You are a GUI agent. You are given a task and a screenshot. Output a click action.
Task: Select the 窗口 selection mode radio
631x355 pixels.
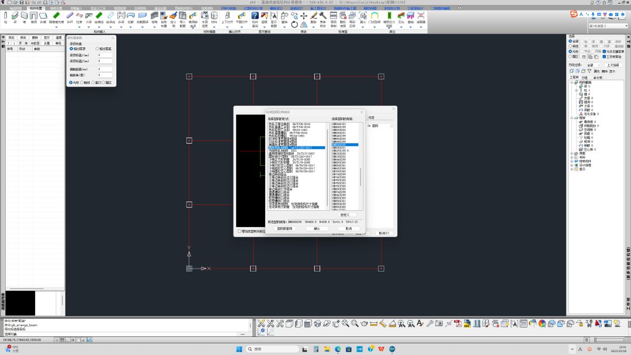pyautogui.click(x=93, y=82)
